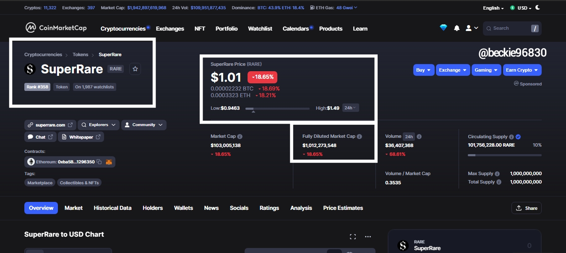This screenshot has height=253, width=566.
Task: Click Tokens breadcrumb link
Action: 81,54
